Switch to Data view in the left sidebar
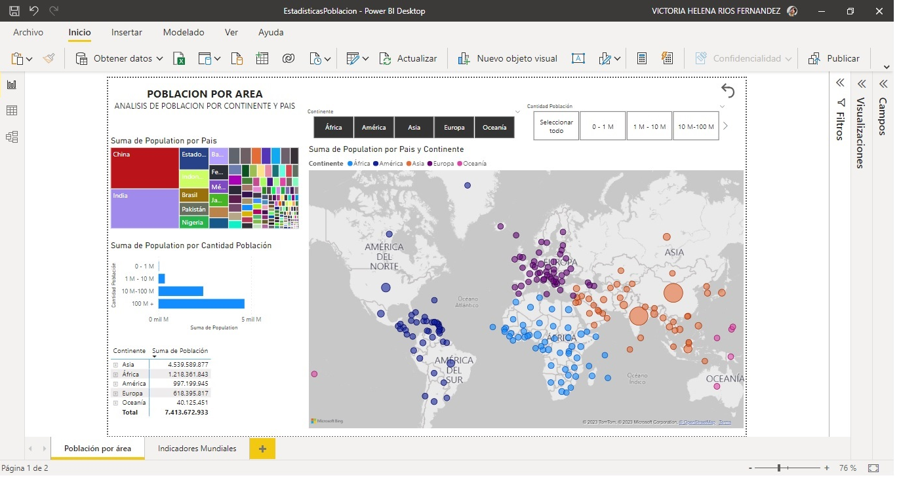 coord(10,110)
